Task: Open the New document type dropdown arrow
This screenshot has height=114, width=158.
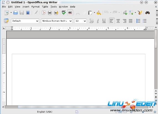Action: click(x=11, y=12)
